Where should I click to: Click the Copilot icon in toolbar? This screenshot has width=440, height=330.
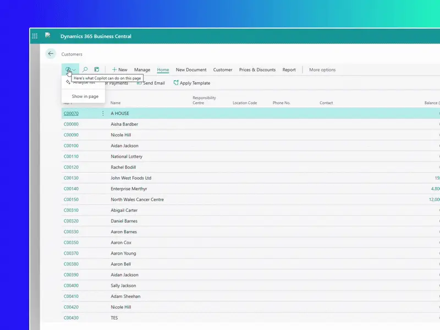tap(68, 70)
